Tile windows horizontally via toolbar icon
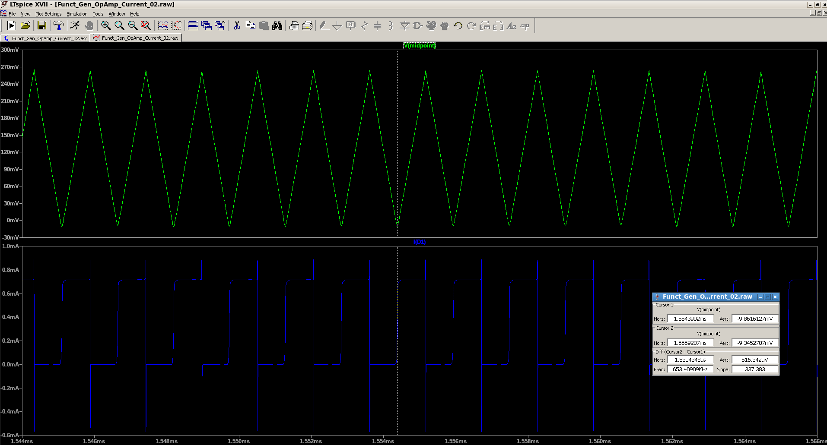This screenshot has width=827, height=445. 193,26
